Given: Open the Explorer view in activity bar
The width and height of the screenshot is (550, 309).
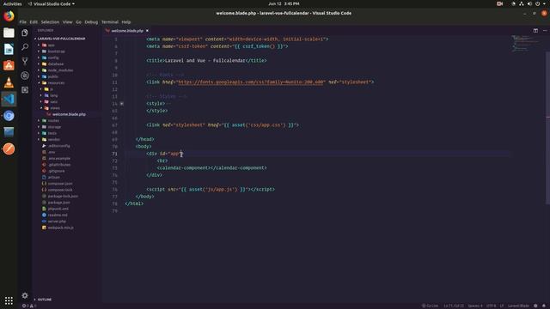Looking at the screenshot, I should [x=25, y=33].
